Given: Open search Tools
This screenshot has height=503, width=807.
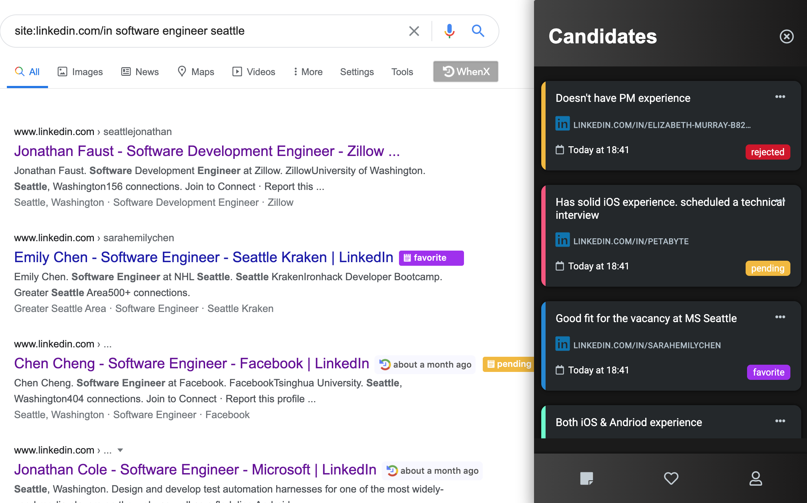Looking at the screenshot, I should coord(402,72).
